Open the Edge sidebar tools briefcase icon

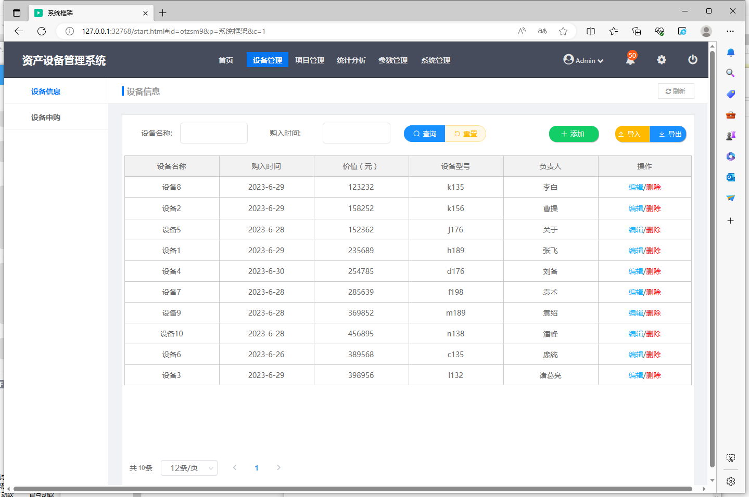point(731,115)
